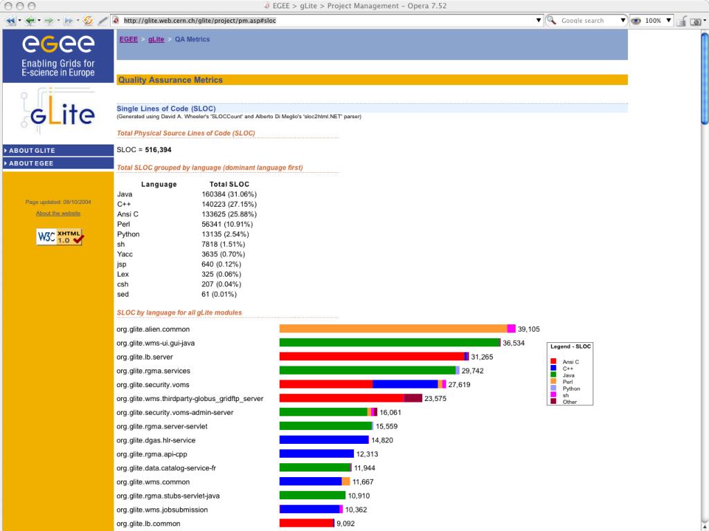
Task: Expand the ABOUT GLITE sidebar menu
Action: coord(58,150)
